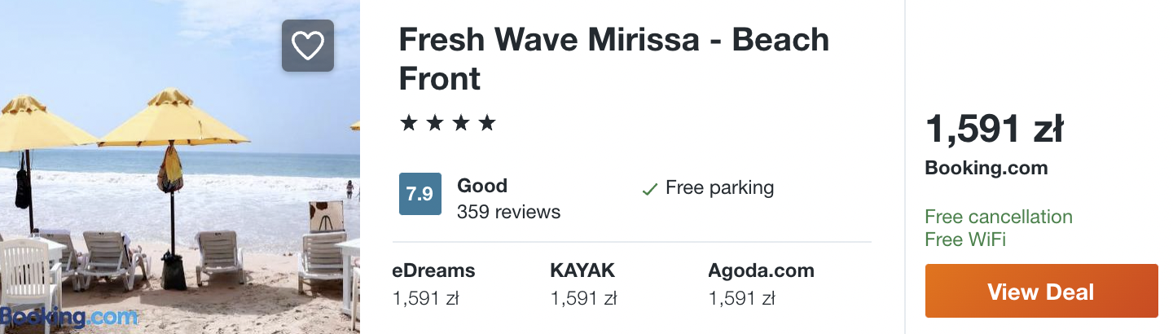
Task: Click the large 1,591 zł headline price
Action: coord(994,129)
